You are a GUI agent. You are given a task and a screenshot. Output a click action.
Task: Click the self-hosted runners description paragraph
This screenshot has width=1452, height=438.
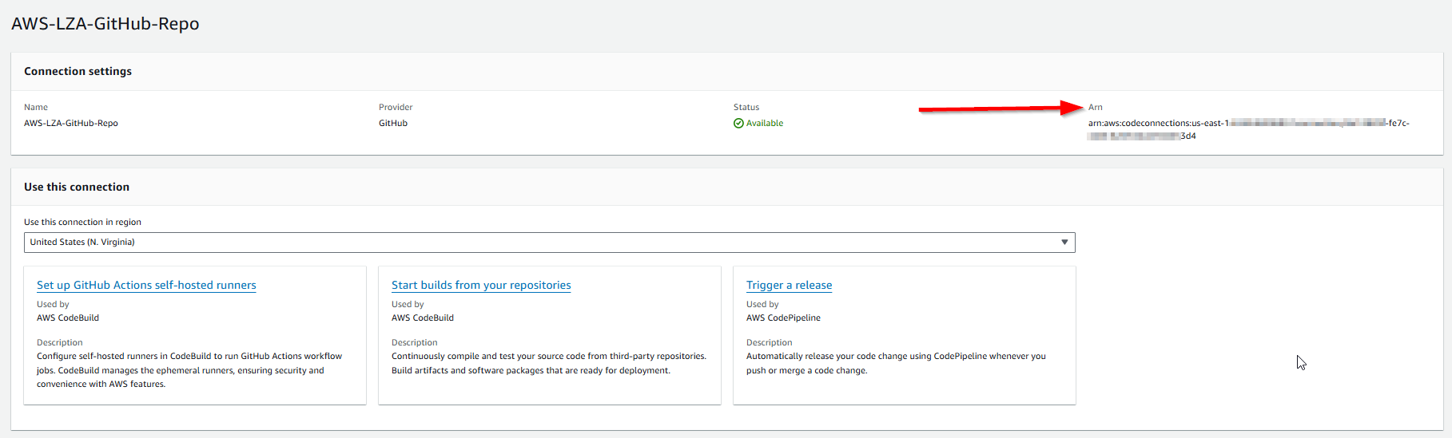[189, 370]
